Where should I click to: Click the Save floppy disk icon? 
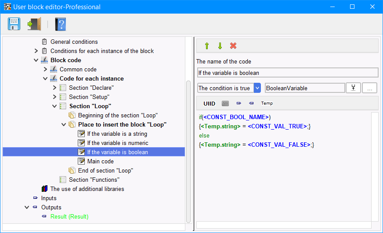point(14,24)
